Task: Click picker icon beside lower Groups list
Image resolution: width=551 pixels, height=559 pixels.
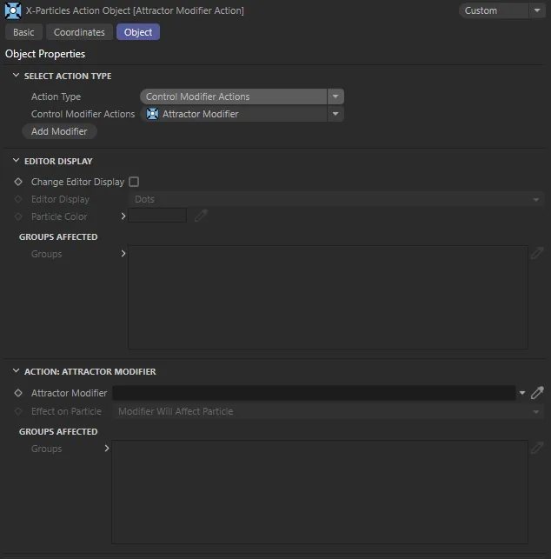Action: [x=537, y=449]
